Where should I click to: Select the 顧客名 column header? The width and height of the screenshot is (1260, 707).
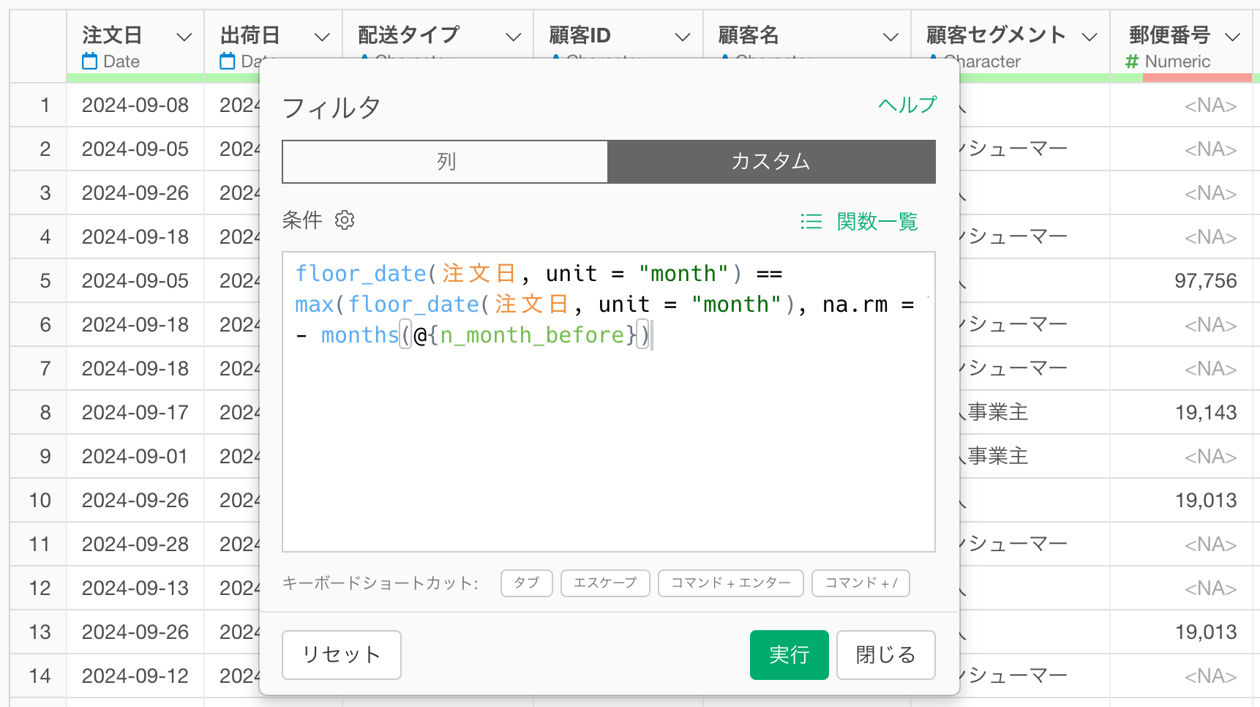(749, 35)
